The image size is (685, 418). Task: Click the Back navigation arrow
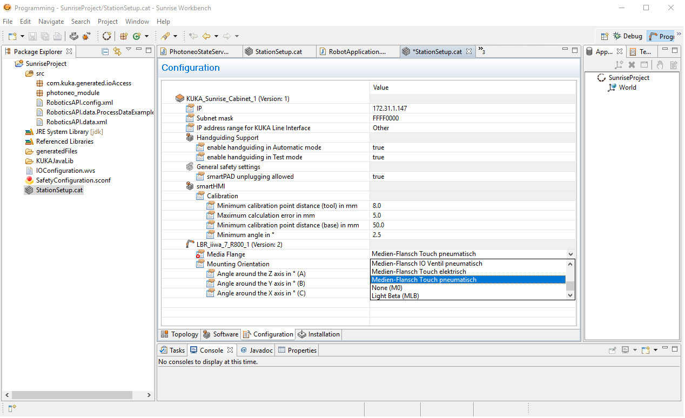(206, 36)
